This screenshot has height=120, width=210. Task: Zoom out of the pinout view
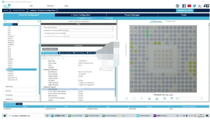[x=142, y=99]
